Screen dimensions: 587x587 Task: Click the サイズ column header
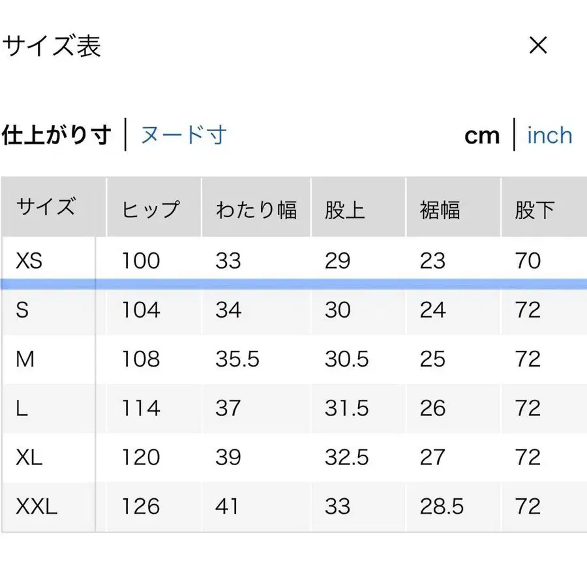[x=47, y=206]
